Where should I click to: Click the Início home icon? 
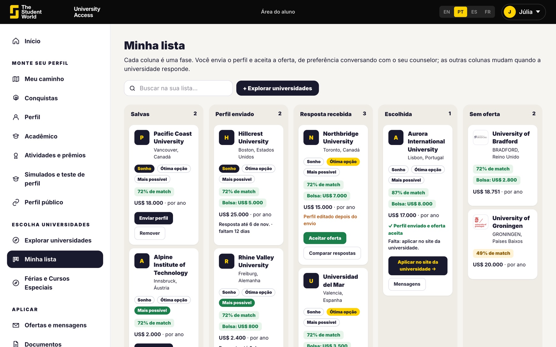point(16,41)
